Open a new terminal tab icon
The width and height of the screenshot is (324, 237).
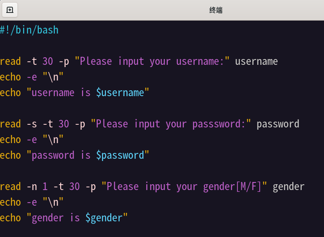pos(10,10)
